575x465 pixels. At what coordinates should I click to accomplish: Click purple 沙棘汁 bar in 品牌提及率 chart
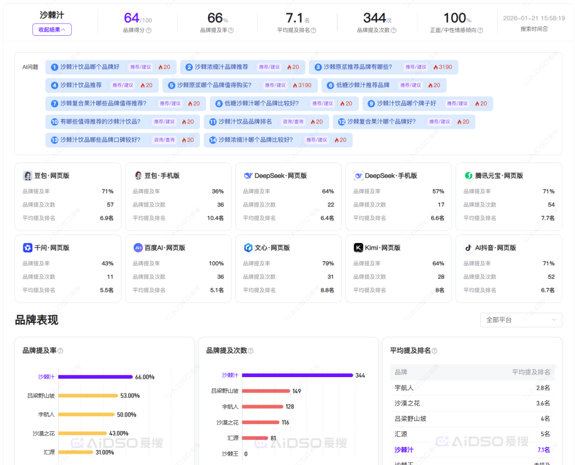[x=95, y=377]
